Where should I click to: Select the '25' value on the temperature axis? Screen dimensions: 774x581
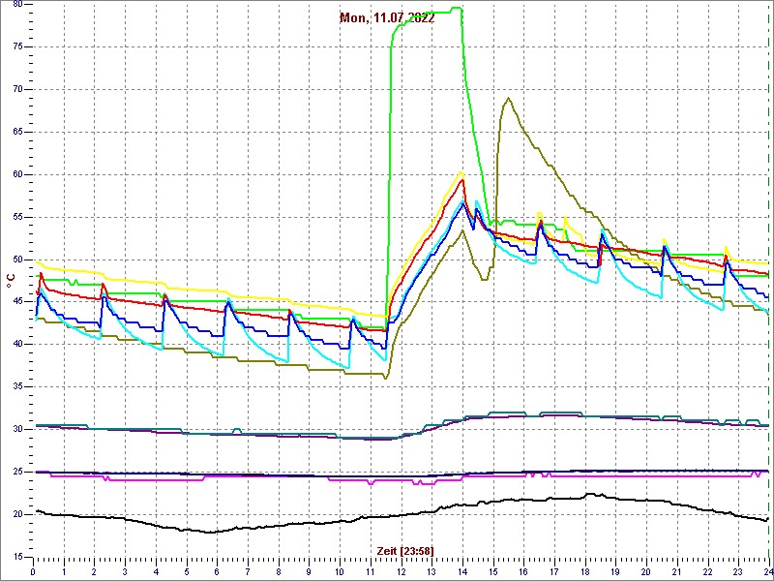[x=16, y=472]
